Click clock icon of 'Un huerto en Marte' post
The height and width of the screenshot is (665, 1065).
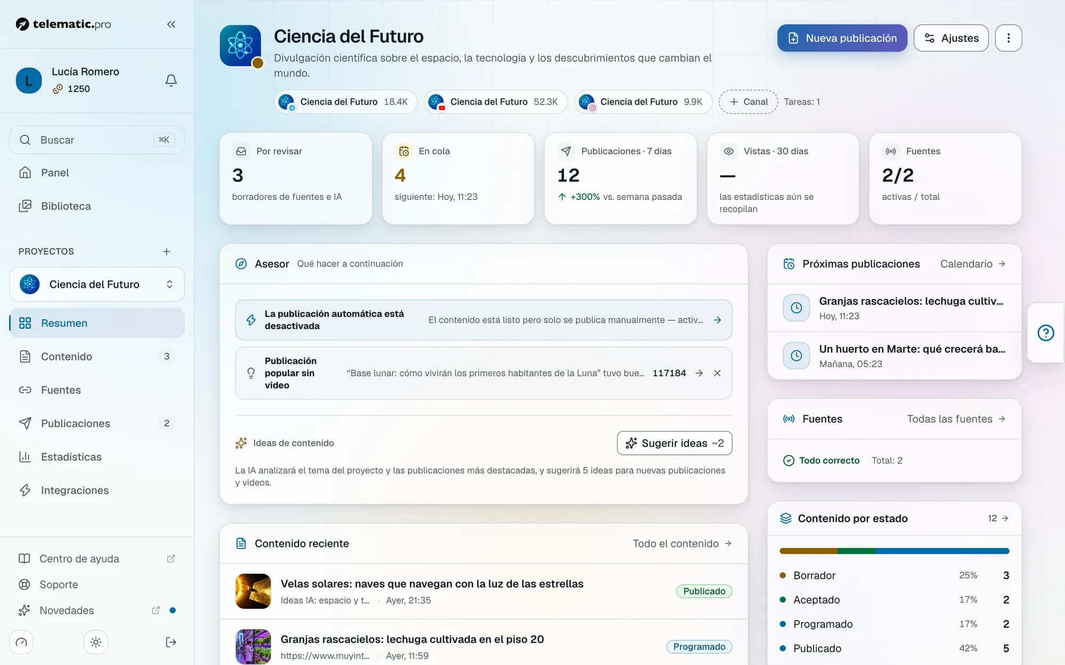pyautogui.click(x=796, y=355)
